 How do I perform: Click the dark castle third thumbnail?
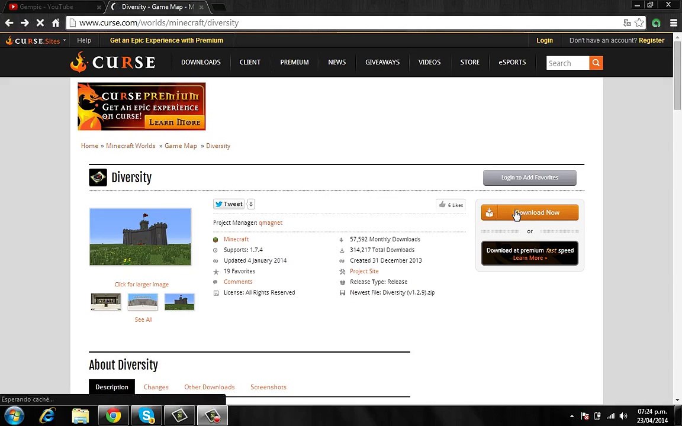(x=179, y=301)
